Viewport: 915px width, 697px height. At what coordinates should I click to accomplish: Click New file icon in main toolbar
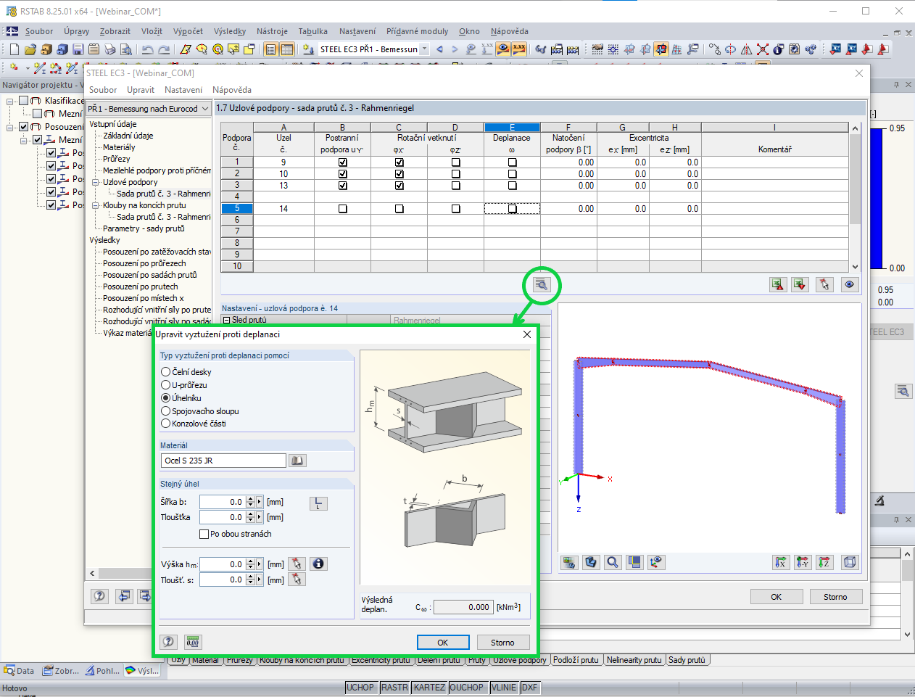coord(14,49)
